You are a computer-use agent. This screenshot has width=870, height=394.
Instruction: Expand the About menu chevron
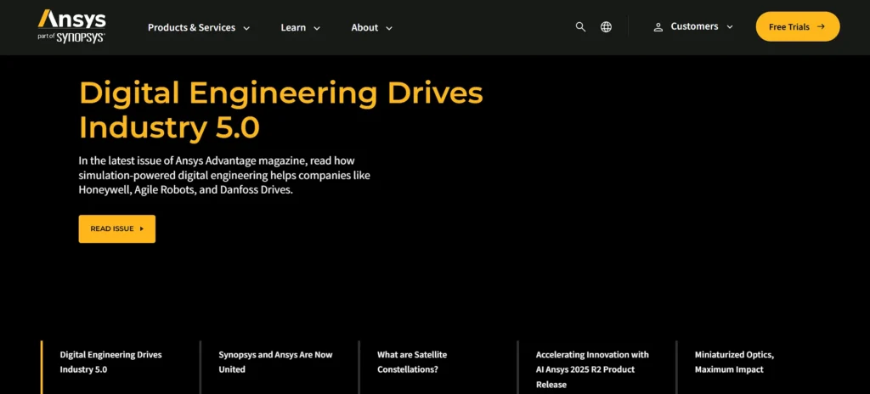pos(389,28)
